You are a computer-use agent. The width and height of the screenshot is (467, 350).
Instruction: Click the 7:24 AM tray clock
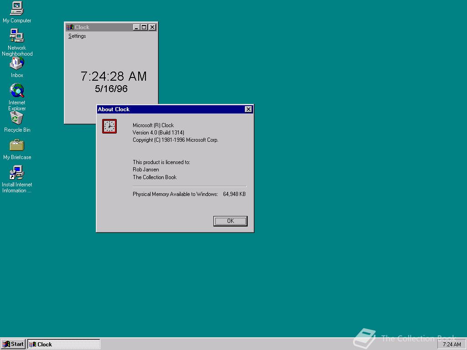(x=451, y=345)
